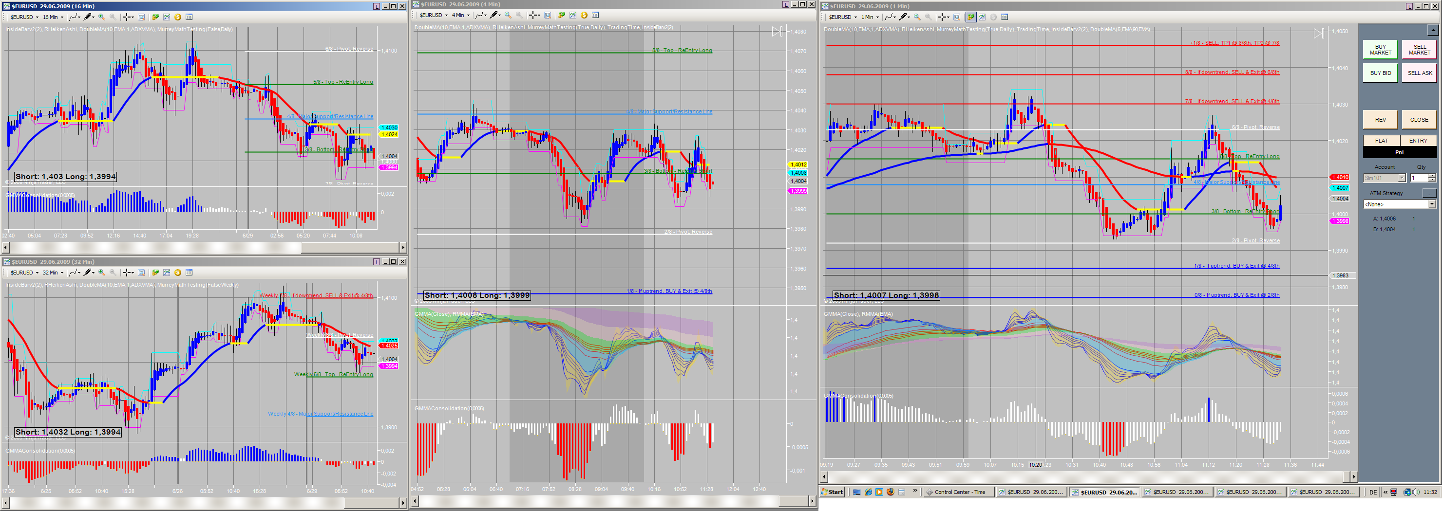The image size is (1442, 511).
Task: Click the SELL MARKET button
Action: click(x=1419, y=49)
